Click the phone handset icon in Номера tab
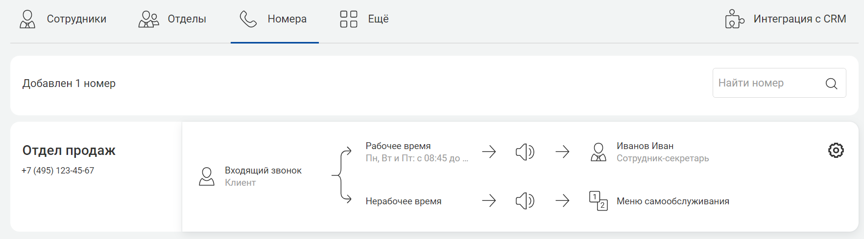 248,19
